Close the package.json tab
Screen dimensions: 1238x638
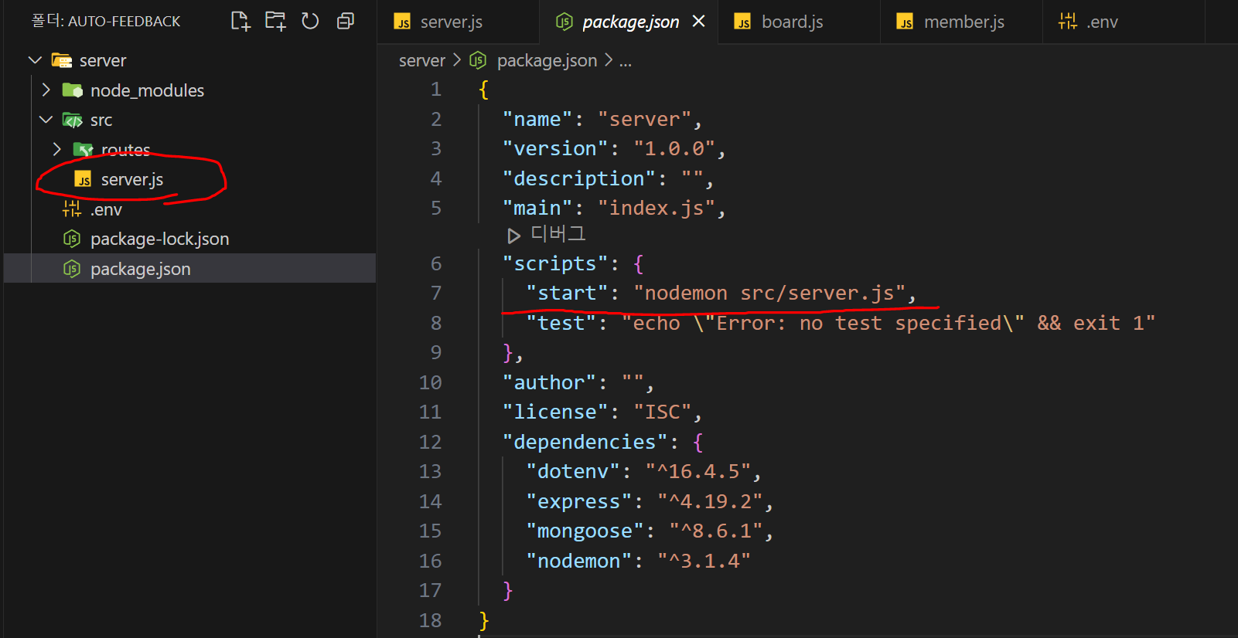point(699,22)
